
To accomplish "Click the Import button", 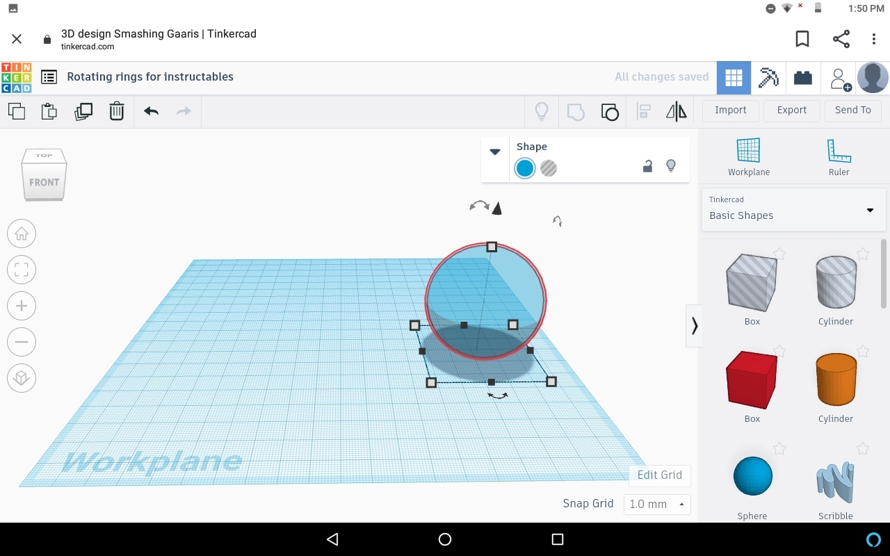I will [x=731, y=111].
